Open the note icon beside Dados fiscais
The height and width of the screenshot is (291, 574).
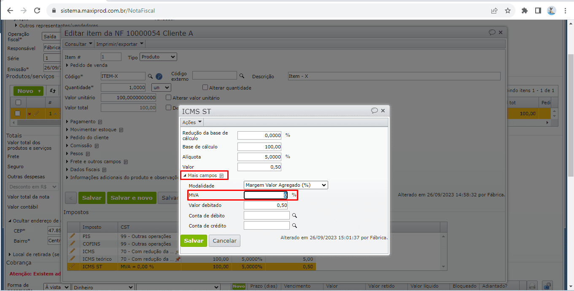click(x=105, y=170)
